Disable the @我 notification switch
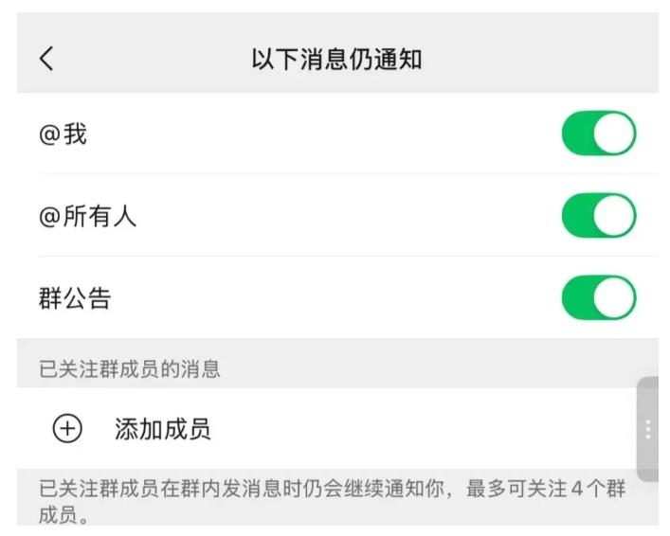The image size is (670, 536). 599,134
